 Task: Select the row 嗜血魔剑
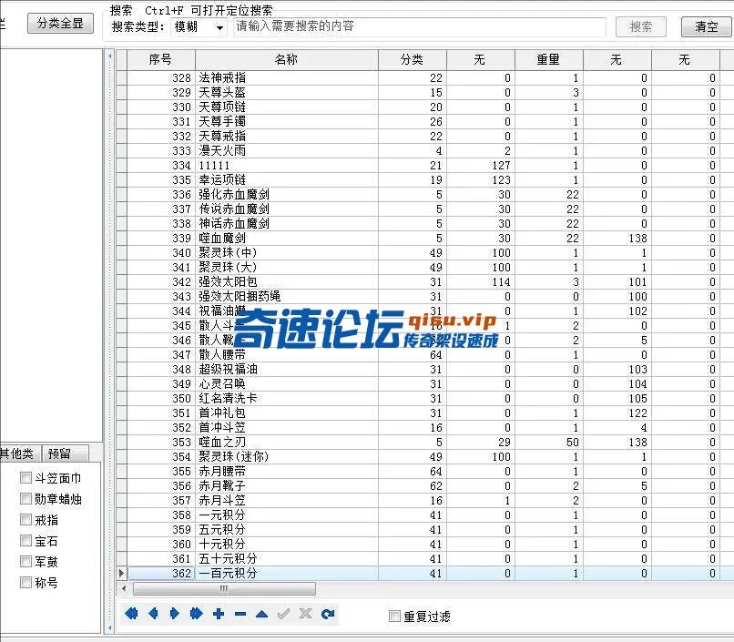423,238
